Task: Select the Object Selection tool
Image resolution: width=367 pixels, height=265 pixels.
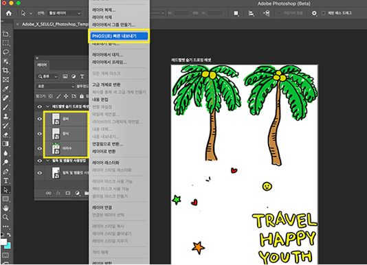Action: (6, 61)
